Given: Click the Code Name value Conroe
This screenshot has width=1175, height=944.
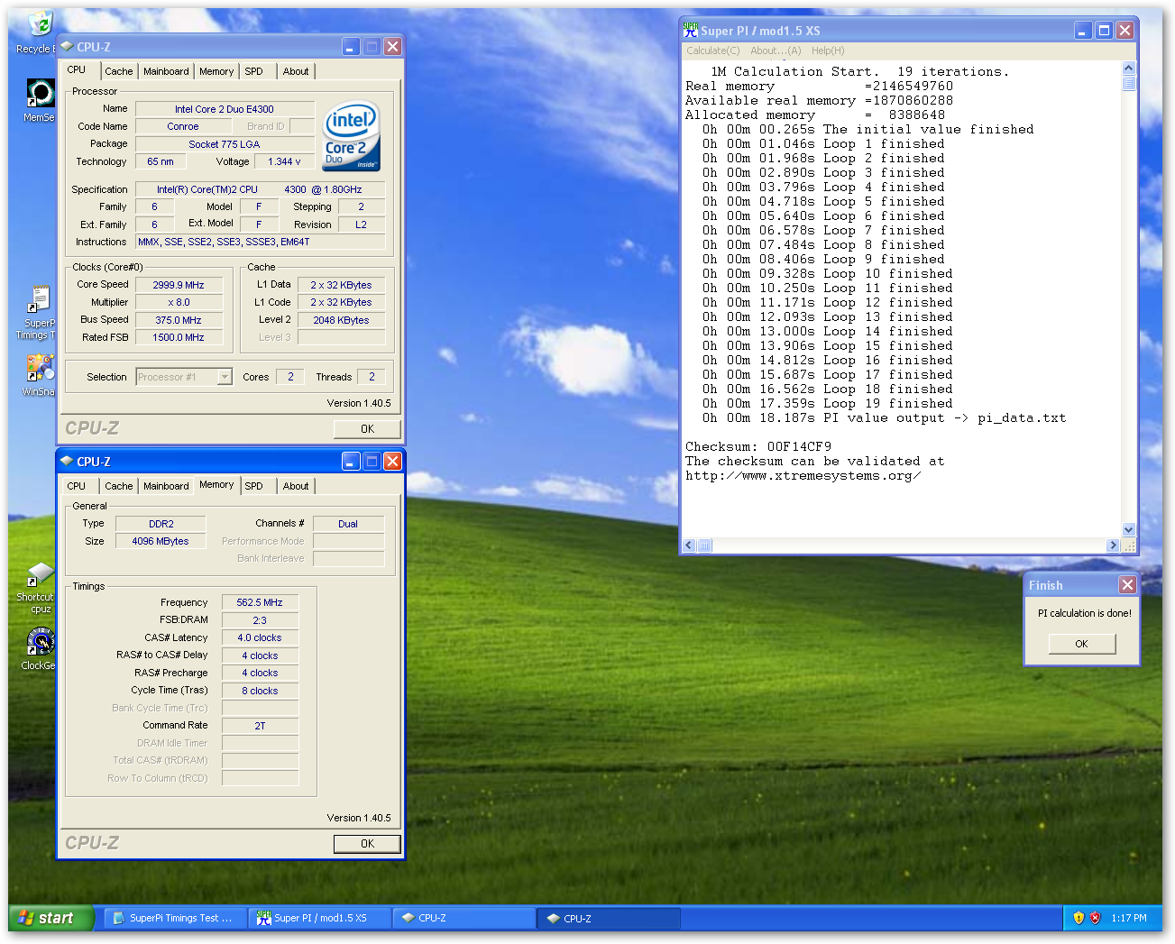Looking at the screenshot, I should (183, 127).
